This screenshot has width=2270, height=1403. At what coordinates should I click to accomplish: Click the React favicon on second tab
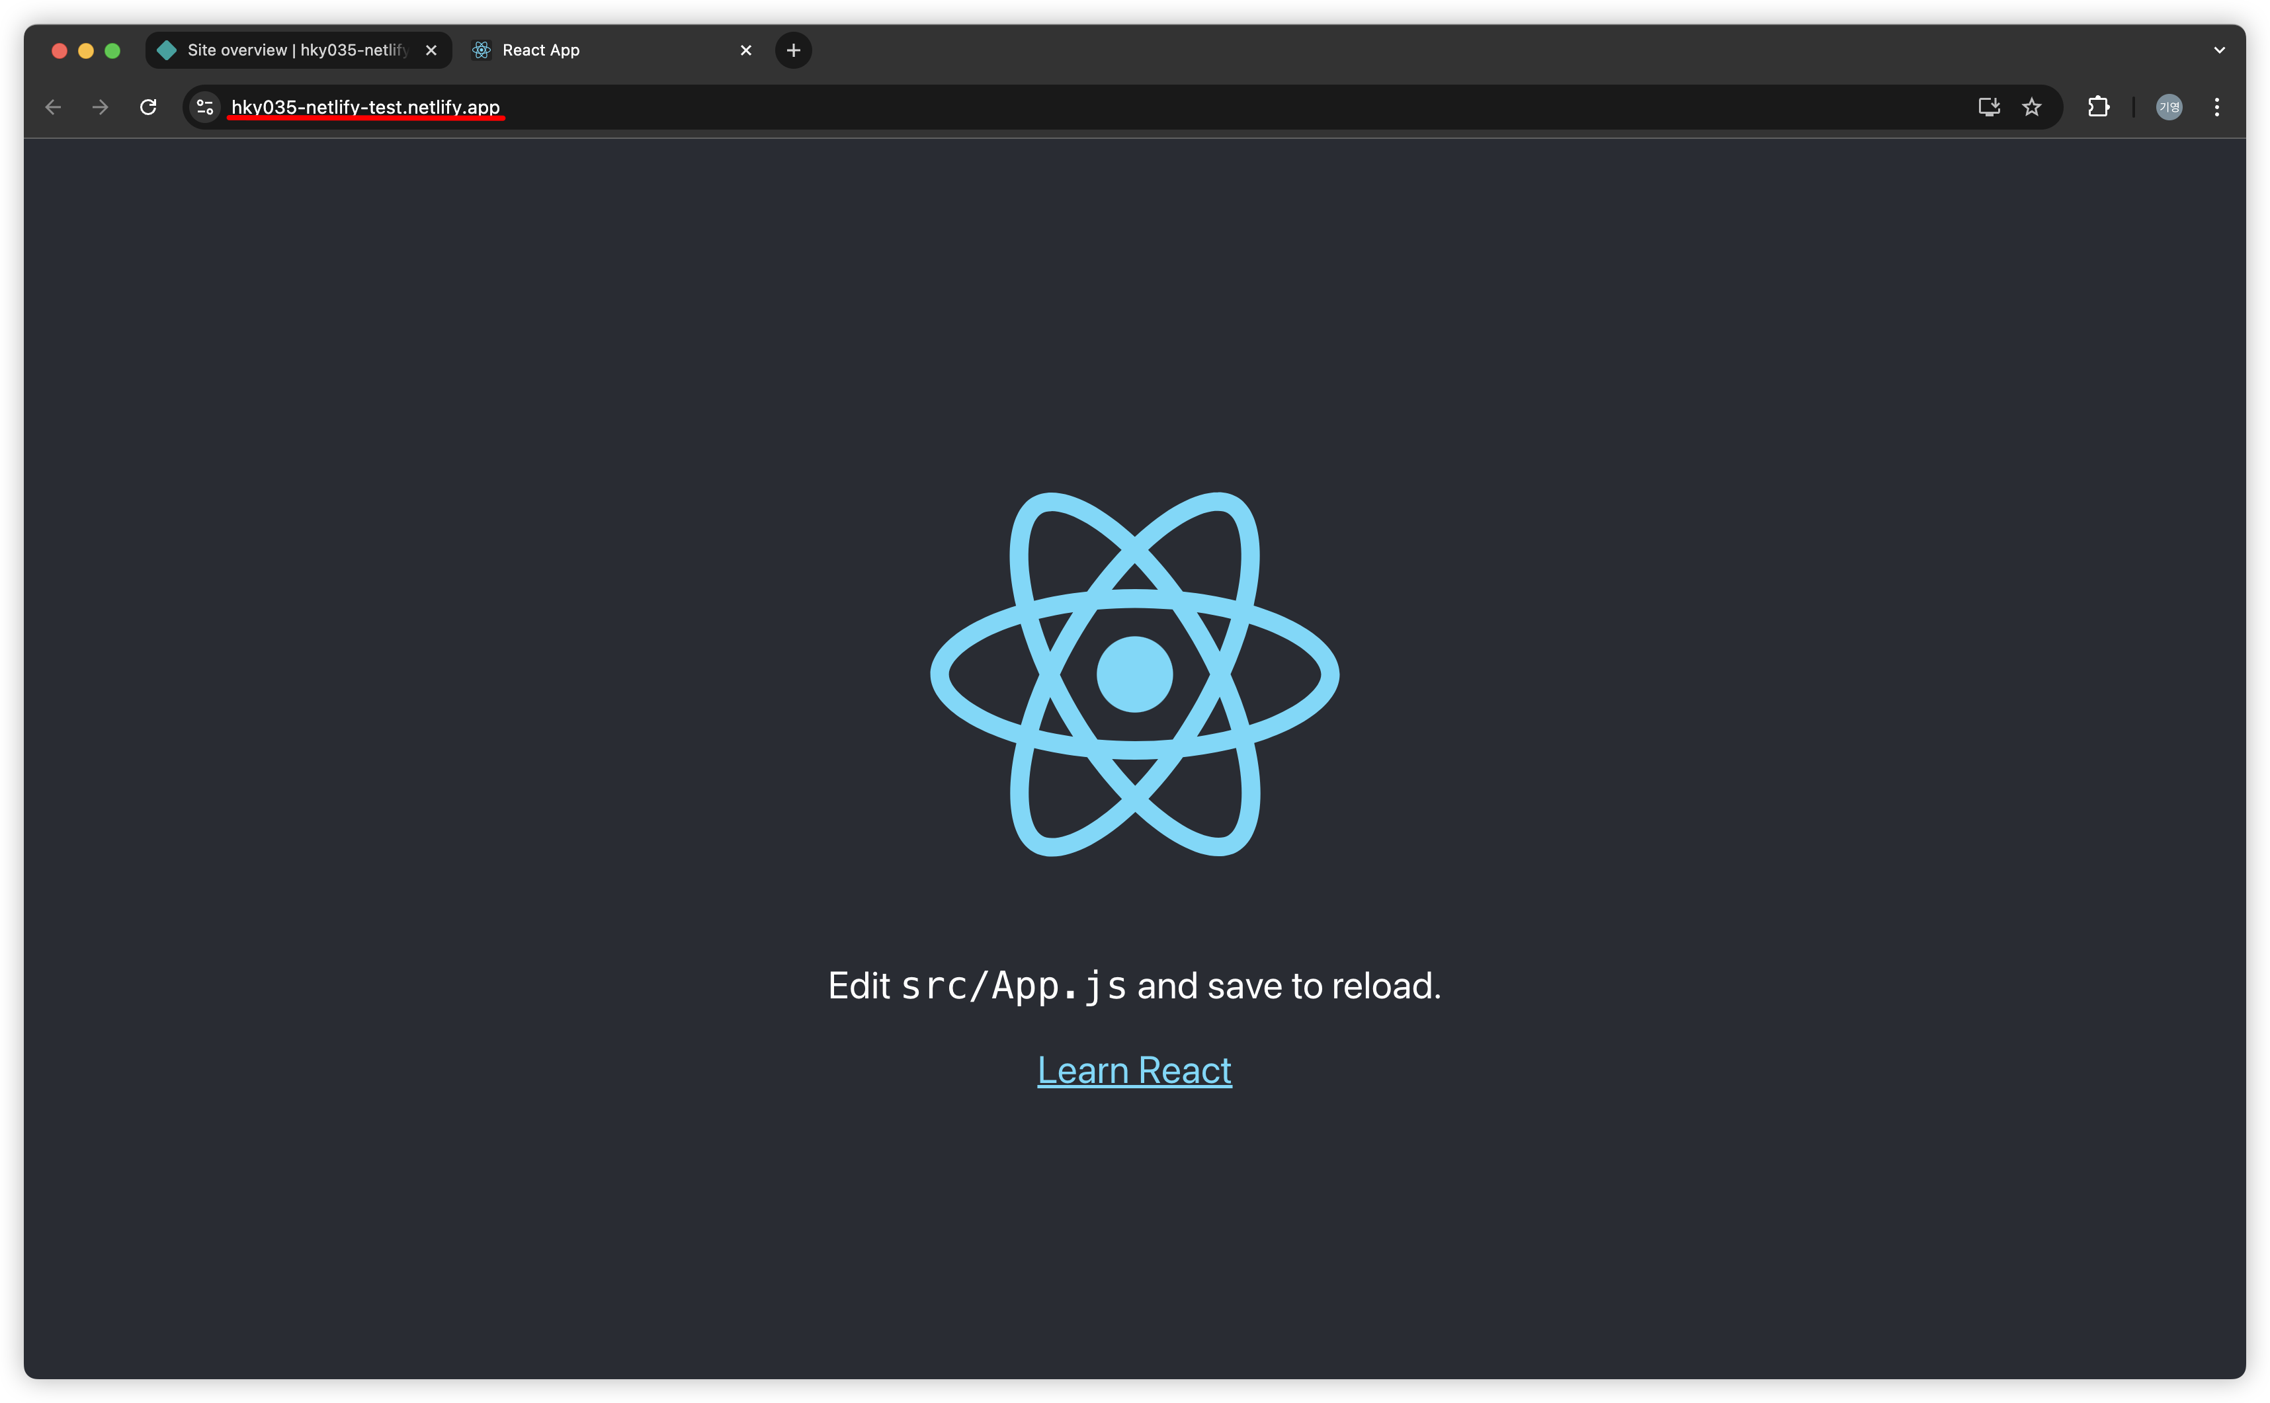pyautogui.click(x=481, y=50)
